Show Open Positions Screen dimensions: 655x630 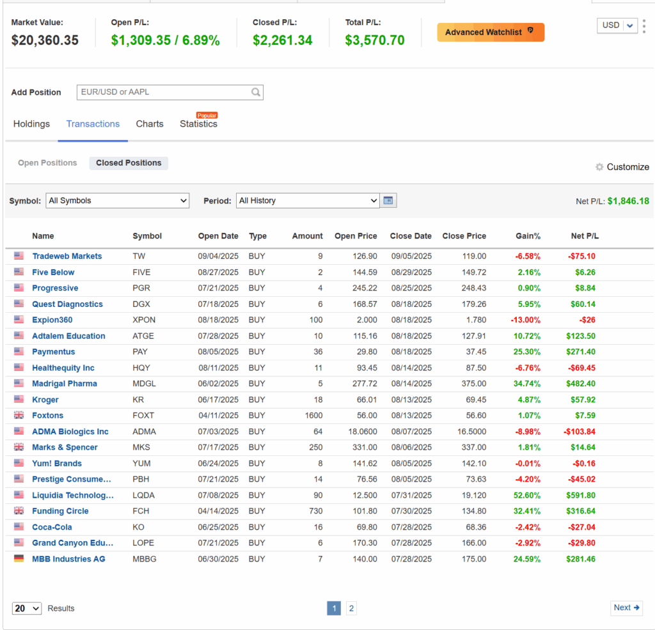pos(47,163)
